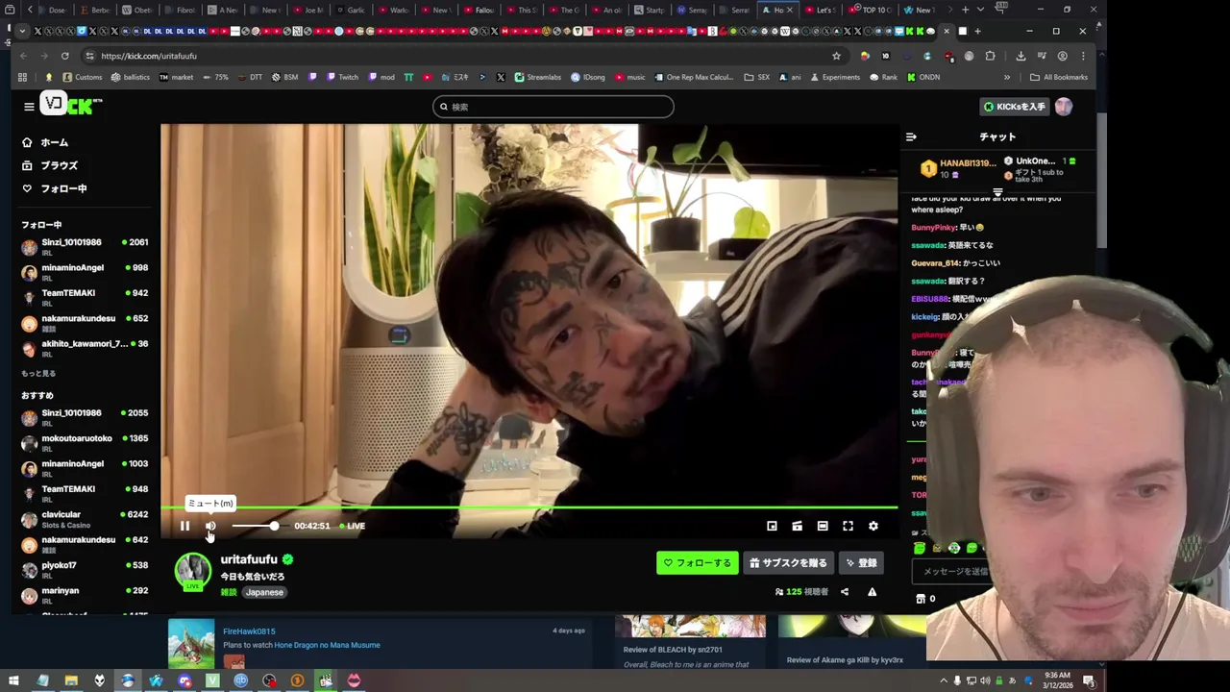The image size is (1230, 692).
Task: Open the Kick hamburger menu
Action: click(29, 107)
